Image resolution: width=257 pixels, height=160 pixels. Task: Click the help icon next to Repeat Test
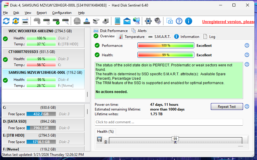pos(247,106)
